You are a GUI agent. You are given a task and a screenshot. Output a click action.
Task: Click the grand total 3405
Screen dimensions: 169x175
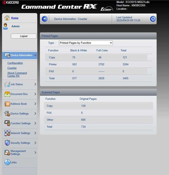click(125, 78)
